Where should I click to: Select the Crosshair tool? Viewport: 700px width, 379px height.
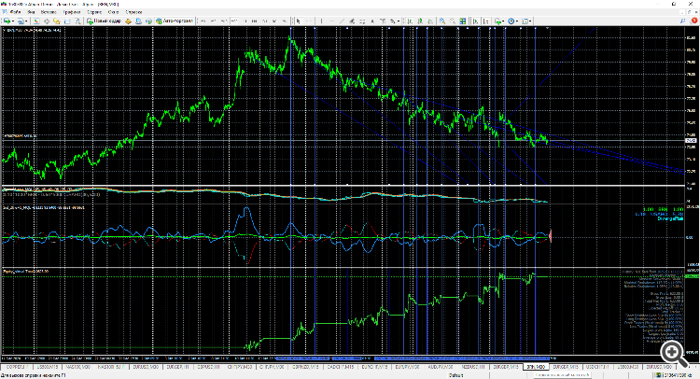click(x=309, y=21)
